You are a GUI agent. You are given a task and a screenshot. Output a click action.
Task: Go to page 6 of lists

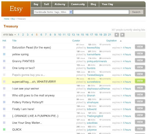click(41, 35)
